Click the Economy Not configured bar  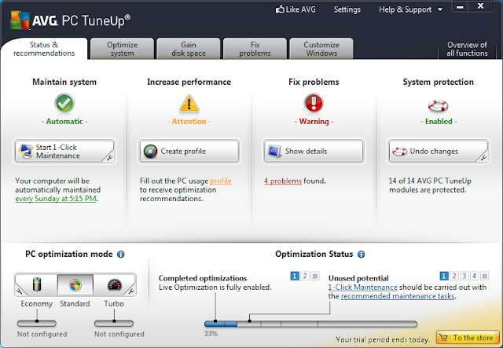pos(37,324)
